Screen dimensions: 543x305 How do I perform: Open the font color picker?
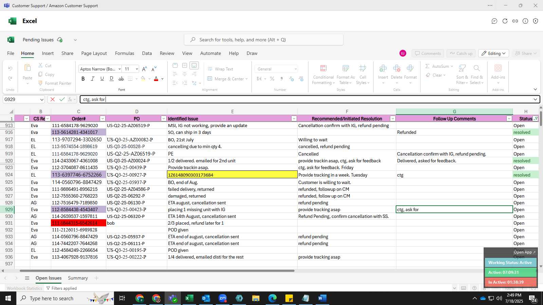tap(163, 79)
